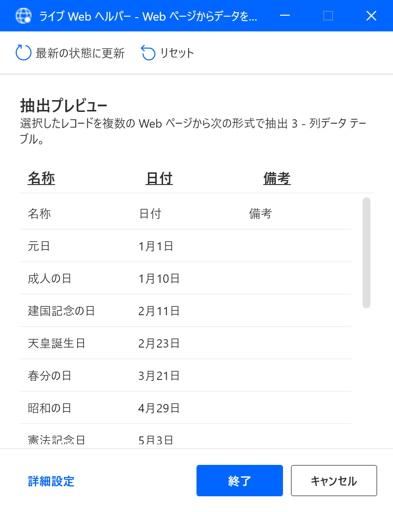The image size is (393, 512).
Task: Close the Live Web Helper window
Action: tap(371, 16)
